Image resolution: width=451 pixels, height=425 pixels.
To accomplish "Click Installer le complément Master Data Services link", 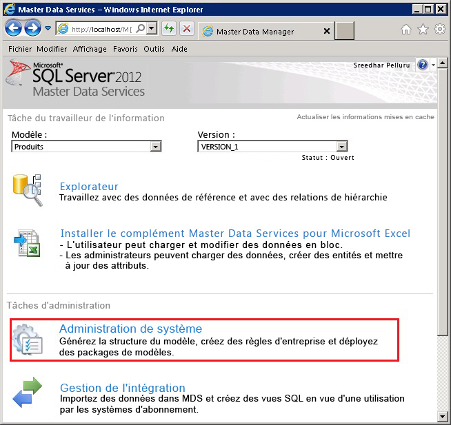I will 235,234.
